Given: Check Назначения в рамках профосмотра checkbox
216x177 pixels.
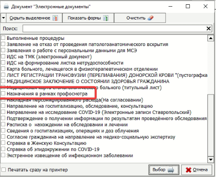Looking at the screenshot, I should pos(3,93).
